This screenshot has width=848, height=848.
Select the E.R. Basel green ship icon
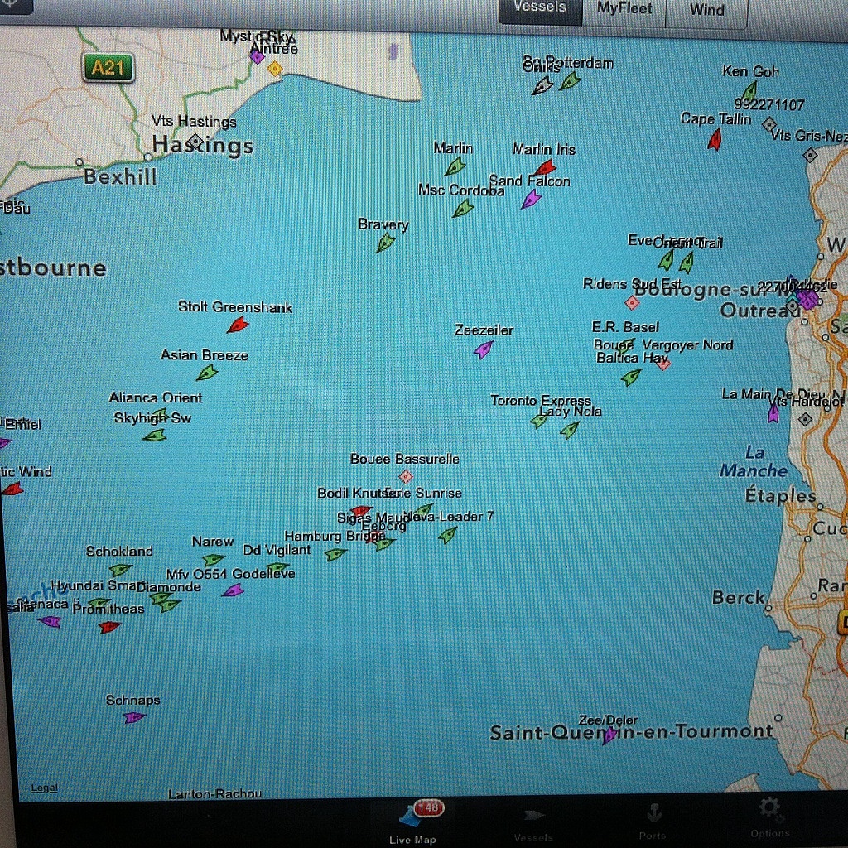tap(626, 345)
